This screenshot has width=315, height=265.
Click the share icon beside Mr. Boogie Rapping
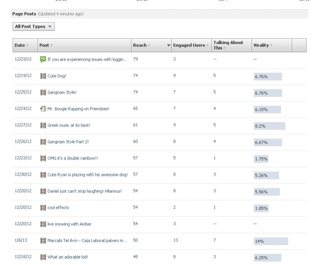(x=43, y=109)
